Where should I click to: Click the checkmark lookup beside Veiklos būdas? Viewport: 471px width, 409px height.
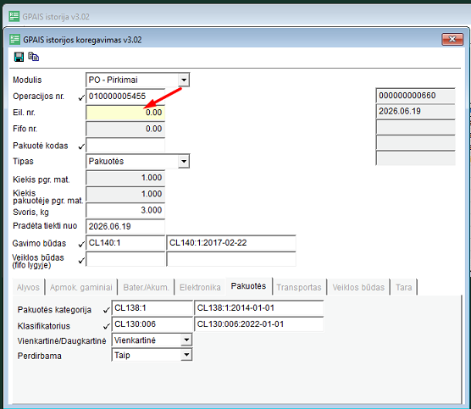coord(81,260)
